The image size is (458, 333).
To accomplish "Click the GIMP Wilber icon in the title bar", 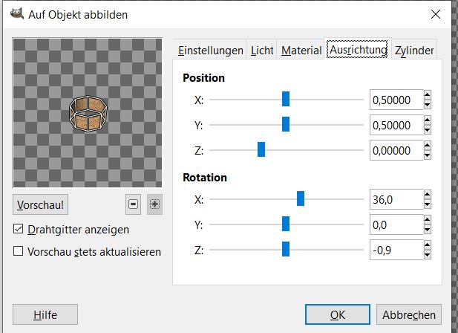I will pos(17,14).
